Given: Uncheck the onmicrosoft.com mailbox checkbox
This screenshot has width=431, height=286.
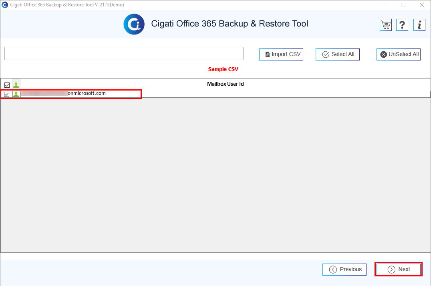Looking at the screenshot, I should 6,94.
